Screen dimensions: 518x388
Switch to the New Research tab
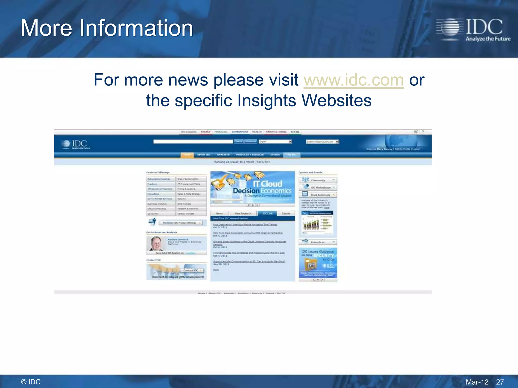pos(243,213)
